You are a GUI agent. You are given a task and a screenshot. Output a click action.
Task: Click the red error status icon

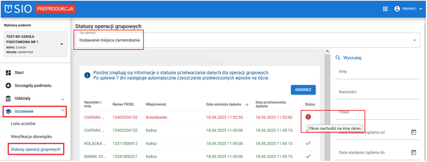(x=308, y=117)
